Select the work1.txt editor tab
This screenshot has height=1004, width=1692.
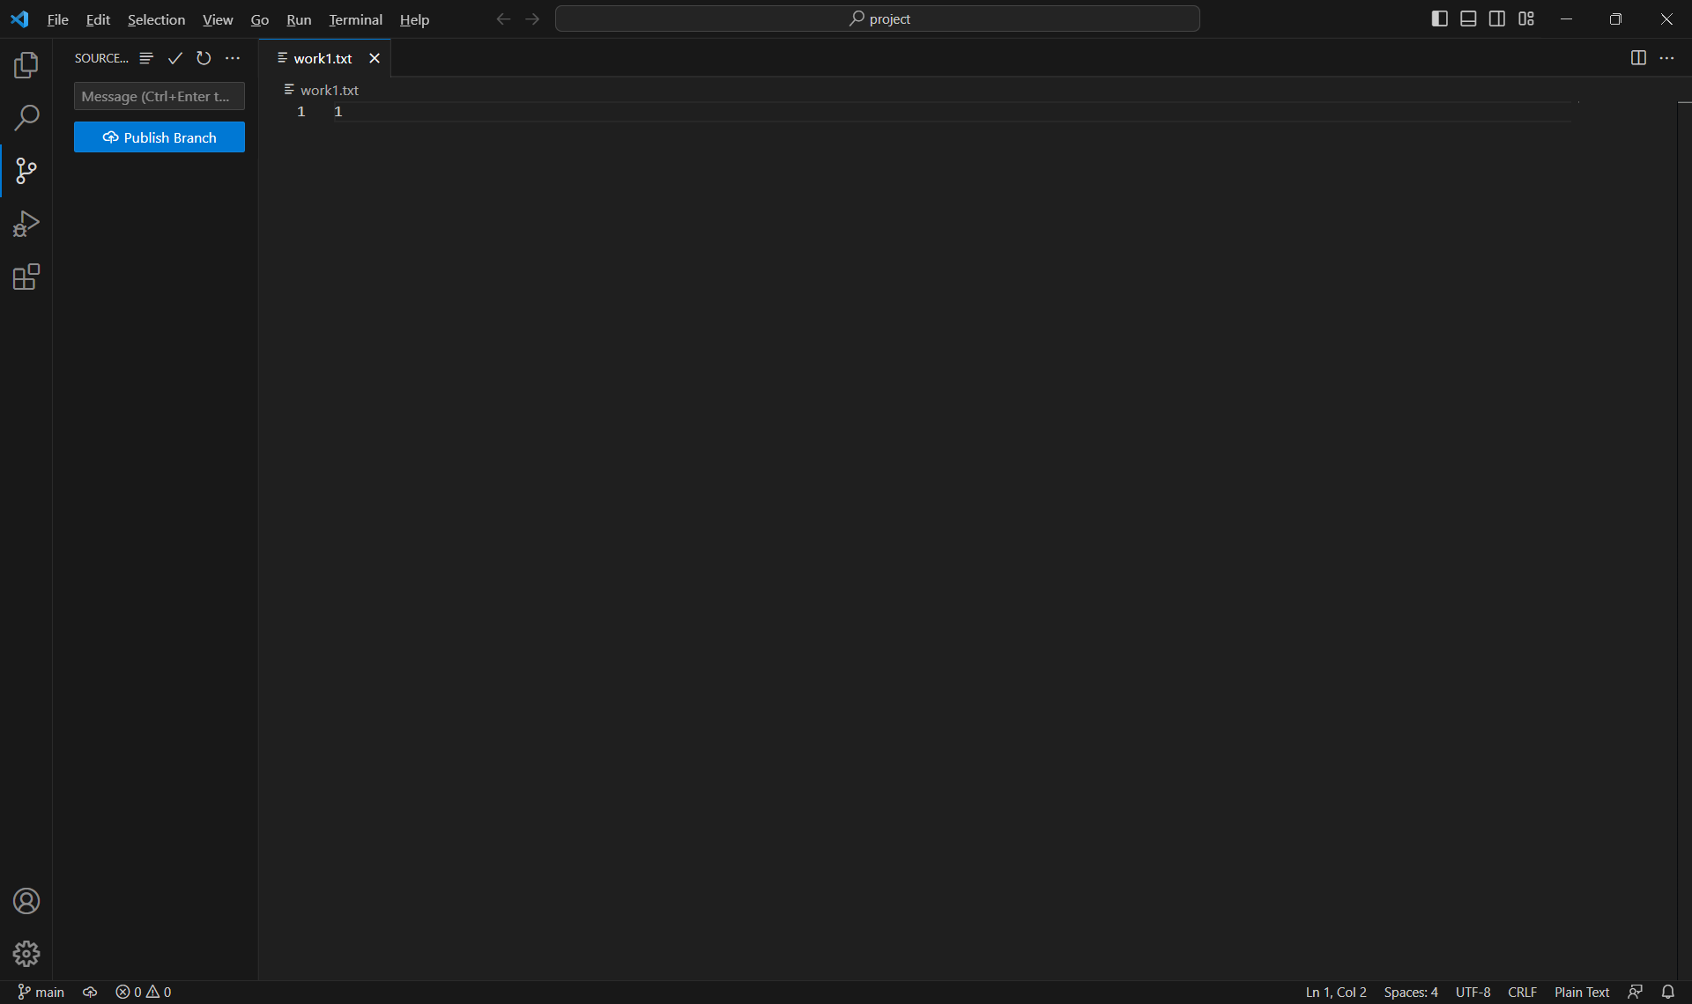(x=323, y=58)
